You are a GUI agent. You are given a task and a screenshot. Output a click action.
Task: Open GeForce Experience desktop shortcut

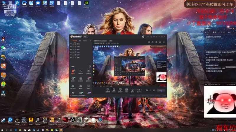[86, 4]
